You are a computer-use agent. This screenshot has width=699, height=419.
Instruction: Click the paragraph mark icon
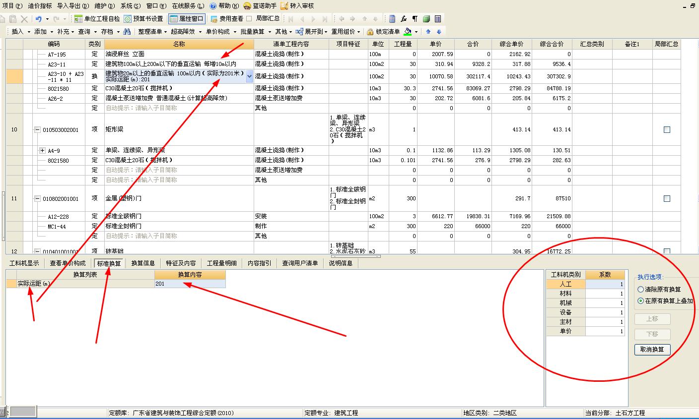[415, 19]
